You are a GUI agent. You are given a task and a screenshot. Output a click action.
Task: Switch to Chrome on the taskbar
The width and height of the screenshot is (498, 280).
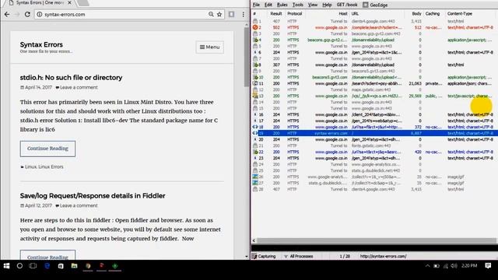click(88, 266)
